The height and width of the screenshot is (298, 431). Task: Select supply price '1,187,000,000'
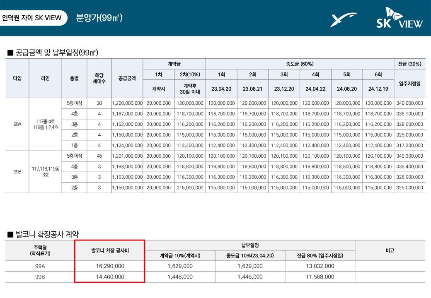pyautogui.click(x=127, y=113)
